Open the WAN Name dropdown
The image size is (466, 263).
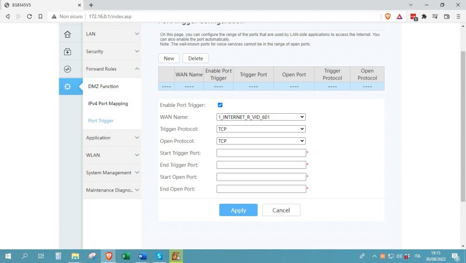tap(261, 117)
